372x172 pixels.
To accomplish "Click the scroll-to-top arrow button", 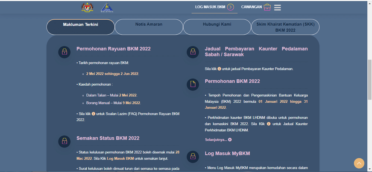I will (x=359, y=163).
